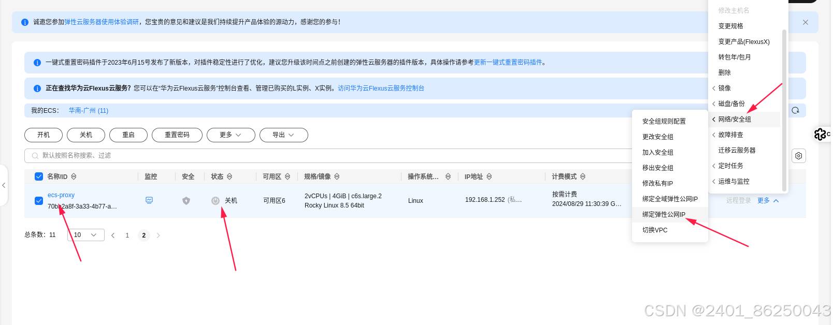Image resolution: width=833 pixels, height=325 pixels.
Task: Expand the 更多 batch actions dropdown
Action: pyautogui.click(x=231, y=135)
